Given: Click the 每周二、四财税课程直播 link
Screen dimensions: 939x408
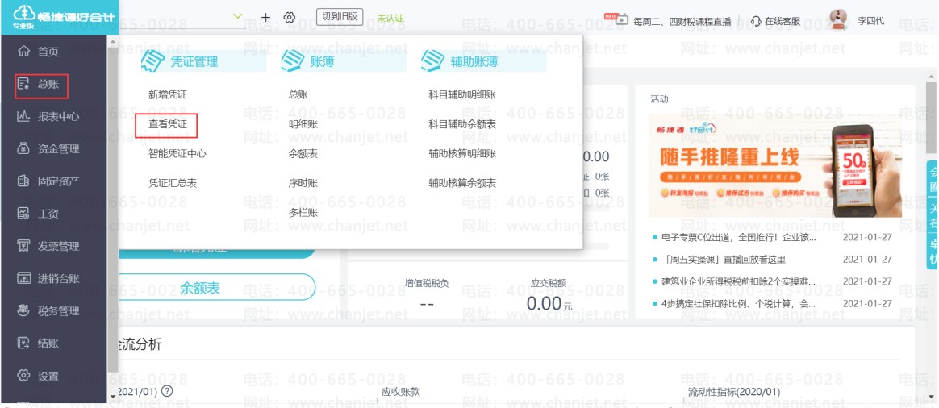Looking at the screenshot, I should click(682, 21).
